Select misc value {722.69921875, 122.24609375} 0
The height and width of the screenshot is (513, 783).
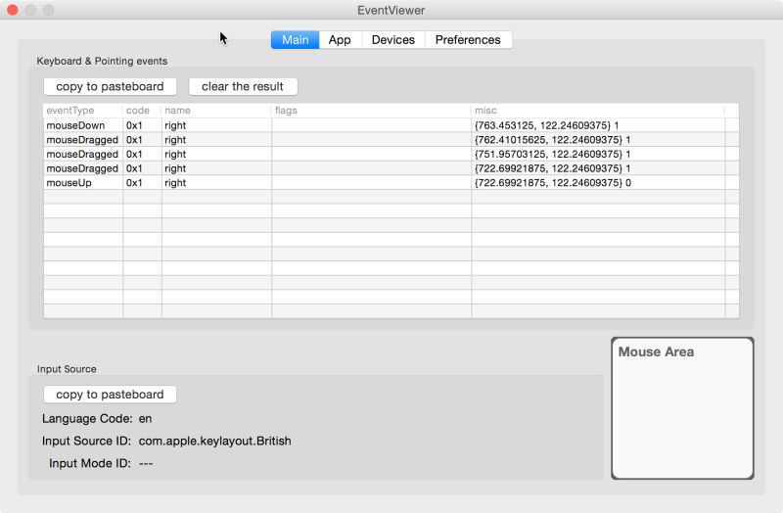point(553,183)
